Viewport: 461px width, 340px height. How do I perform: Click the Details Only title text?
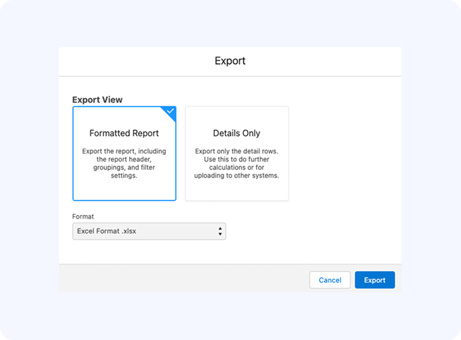[x=237, y=134]
